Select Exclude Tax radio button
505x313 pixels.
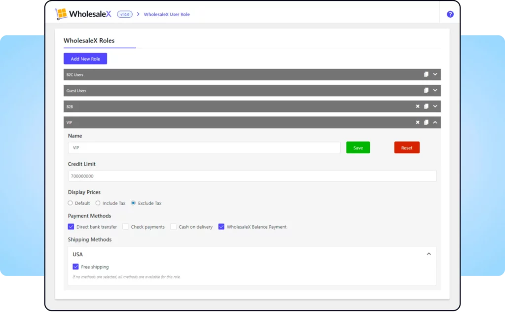coord(133,203)
